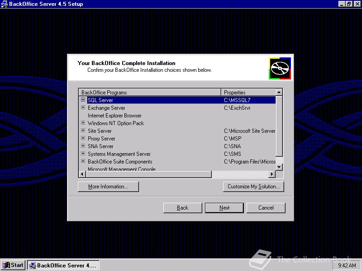
Task: Proceed with the Next button
Action: pos(224,208)
